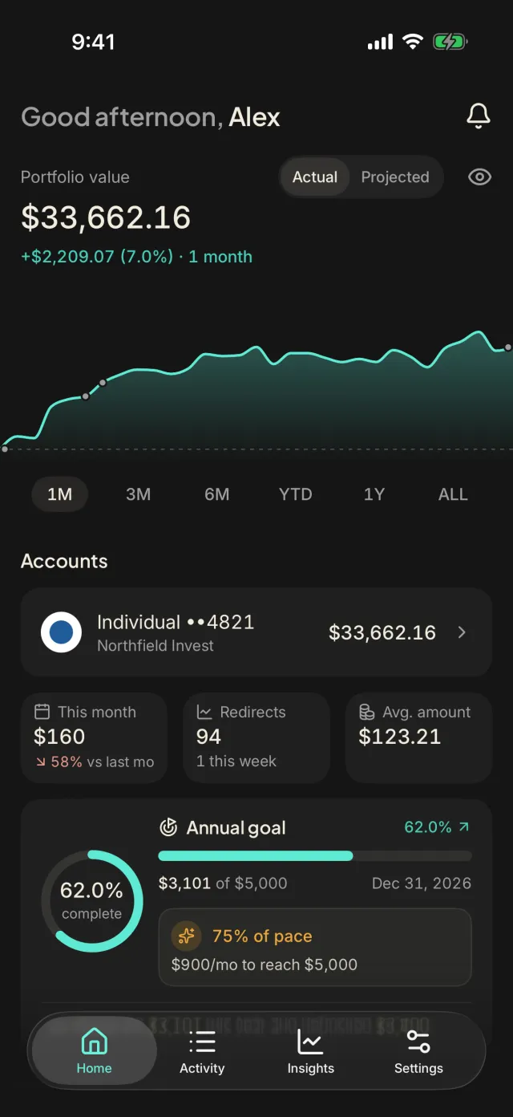Tap the 62.0% complete progress ring
Image resolution: width=513 pixels, height=1117 pixels.
click(x=92, y=901)
